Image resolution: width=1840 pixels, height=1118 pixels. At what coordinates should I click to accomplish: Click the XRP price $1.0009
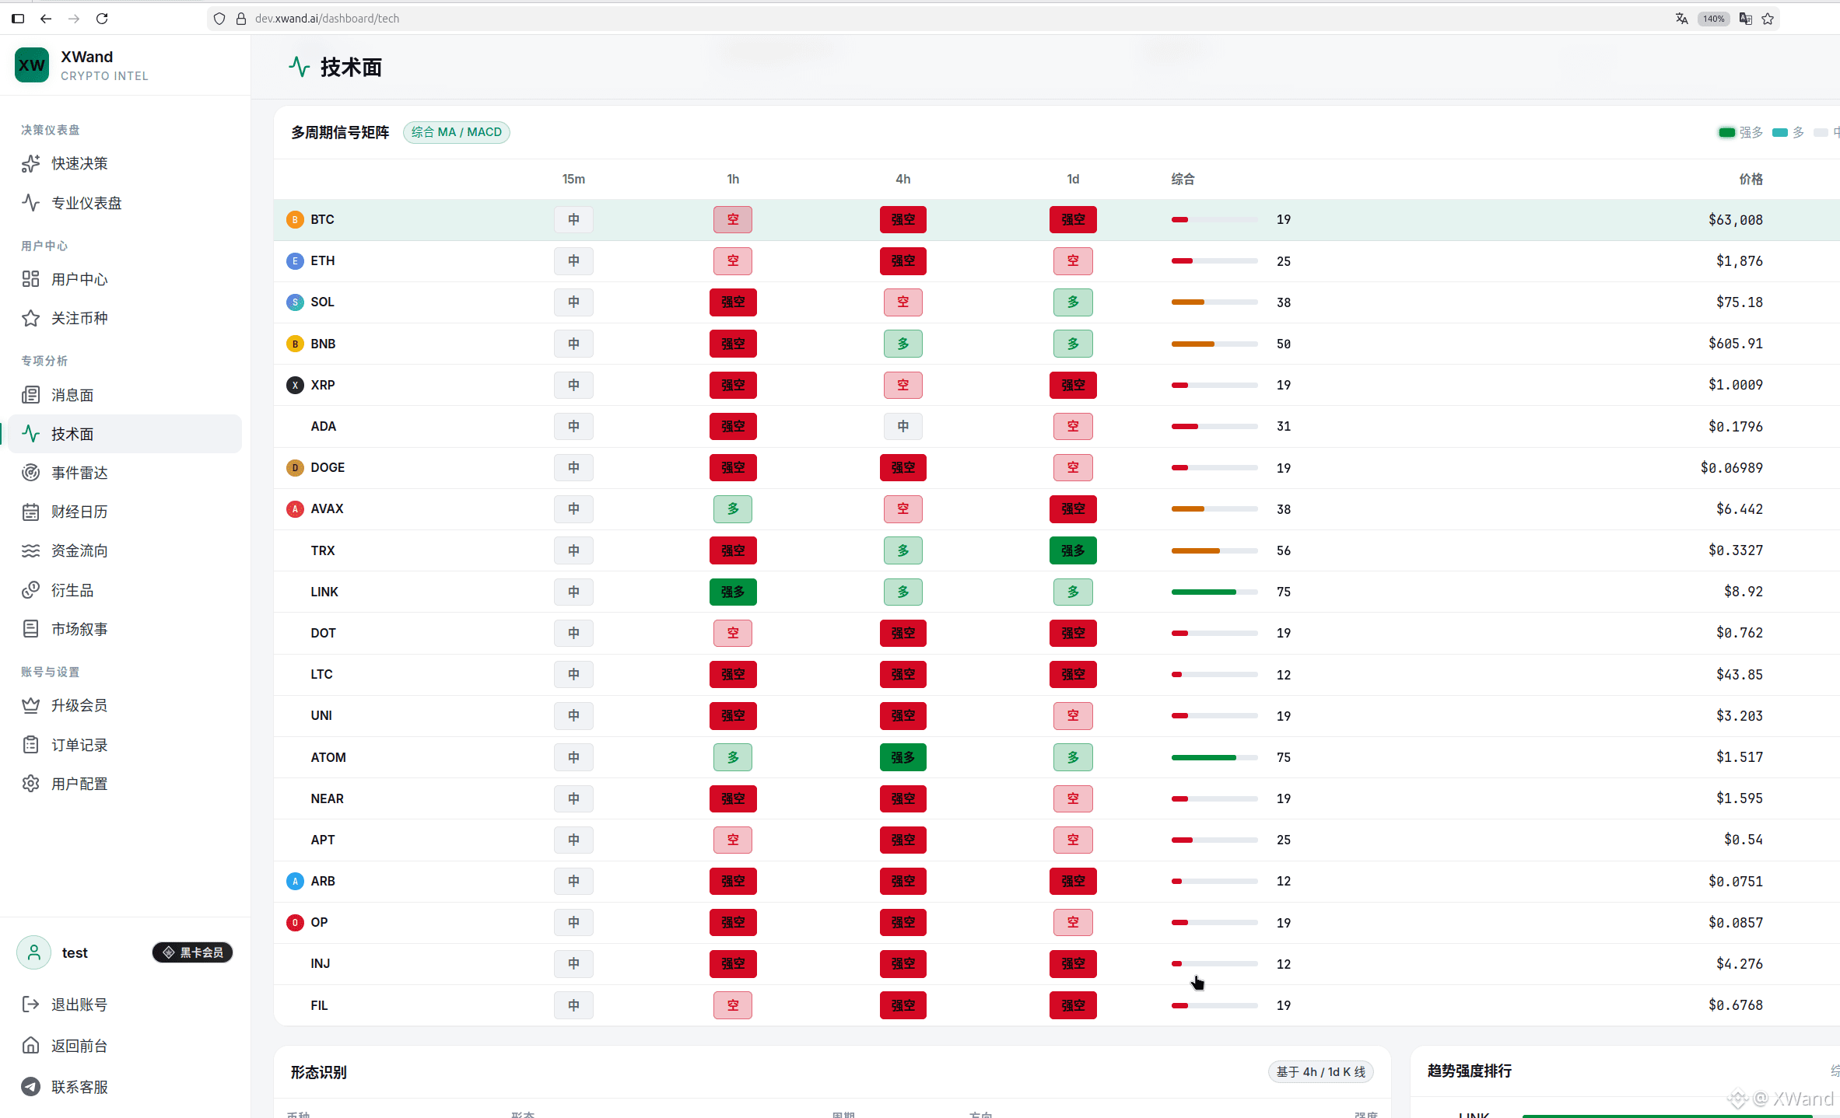coord(1735,385)
